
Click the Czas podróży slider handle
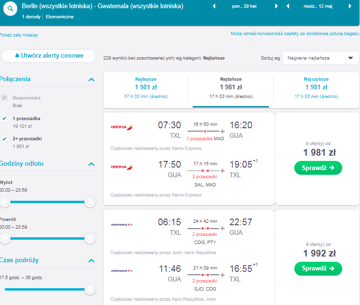click(90, 289)
